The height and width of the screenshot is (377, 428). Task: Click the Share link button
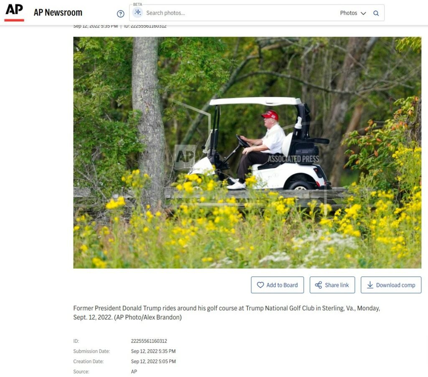[x=332, y=285]
